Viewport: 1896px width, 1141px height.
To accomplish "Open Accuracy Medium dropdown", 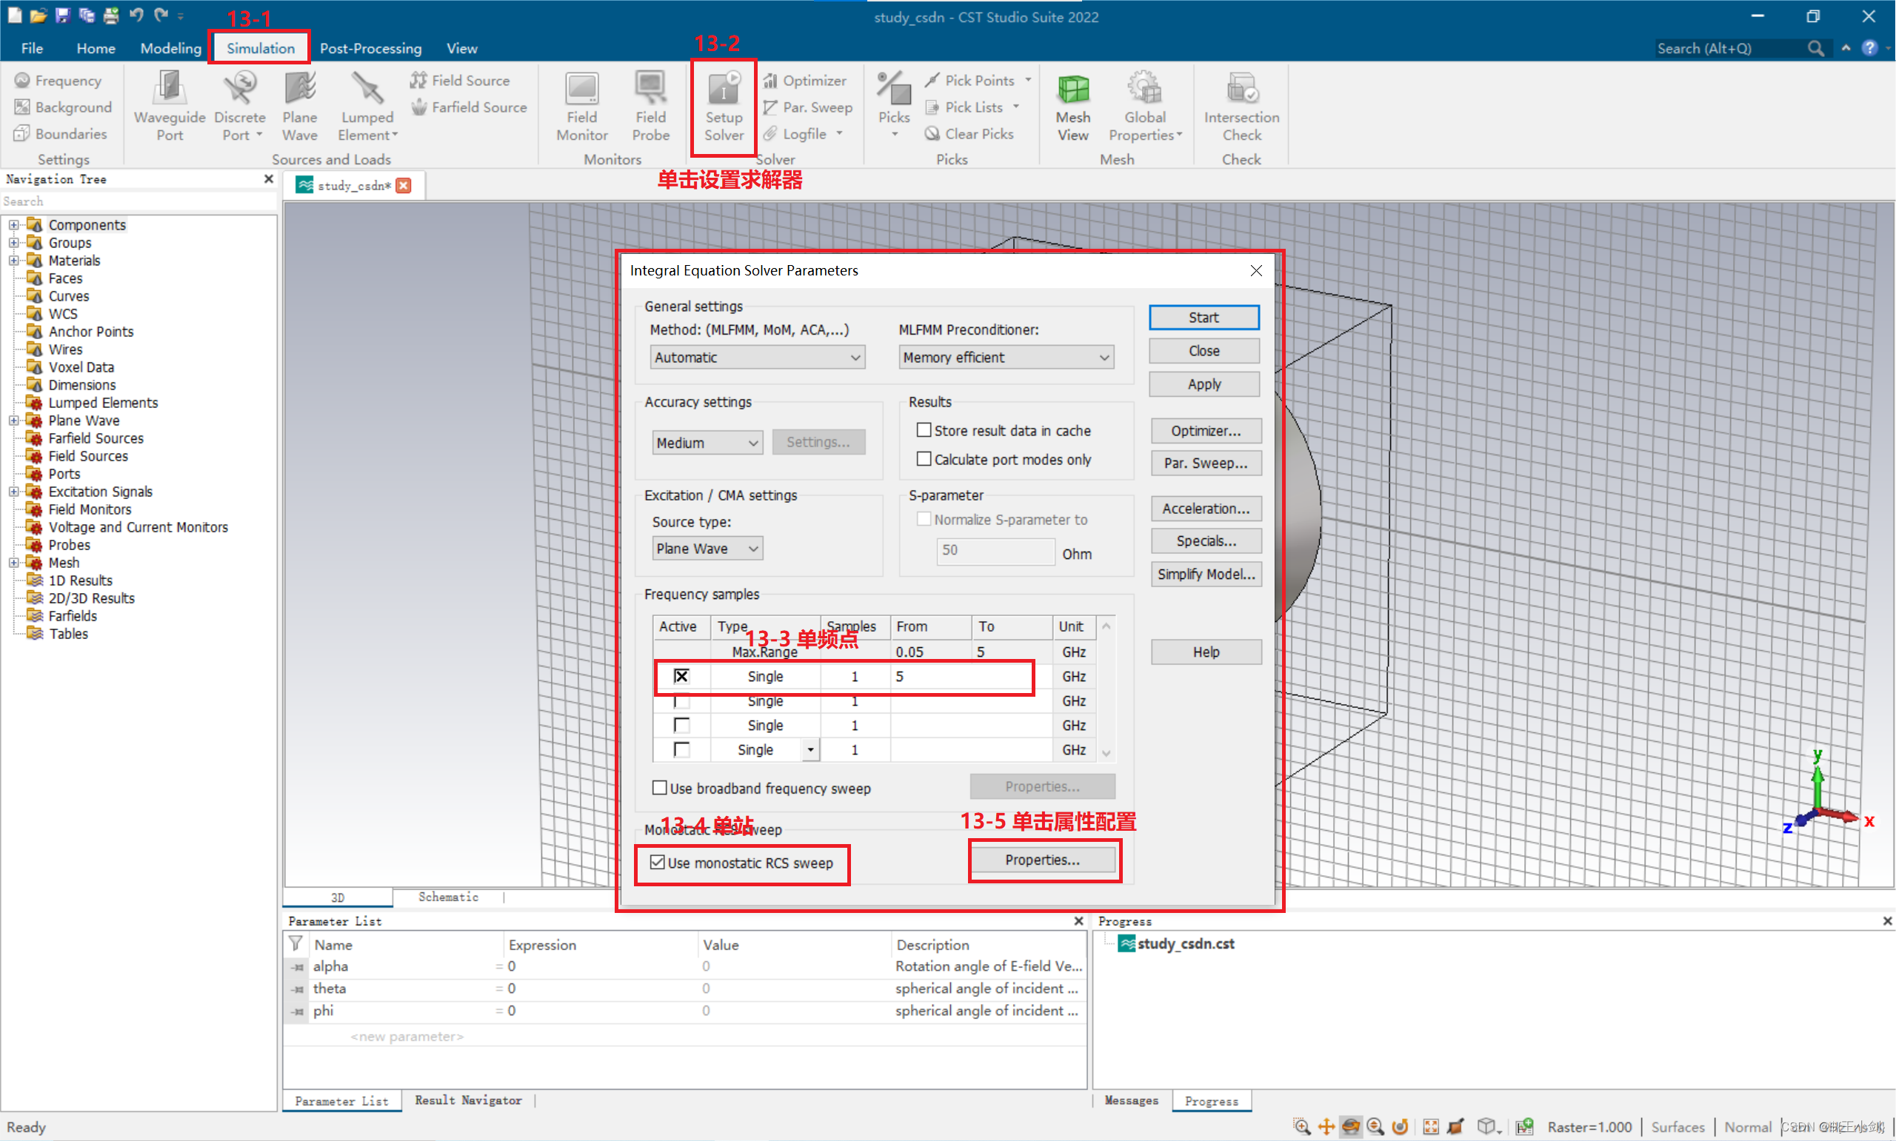I will click(707, 443).
